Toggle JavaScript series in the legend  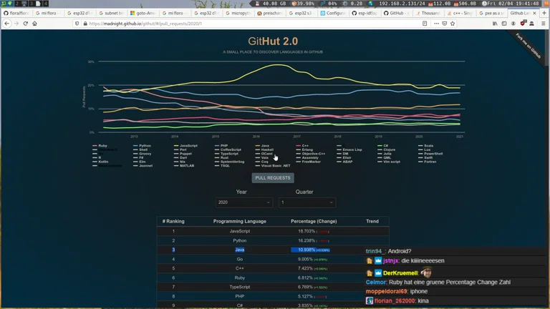coord(188,146)
